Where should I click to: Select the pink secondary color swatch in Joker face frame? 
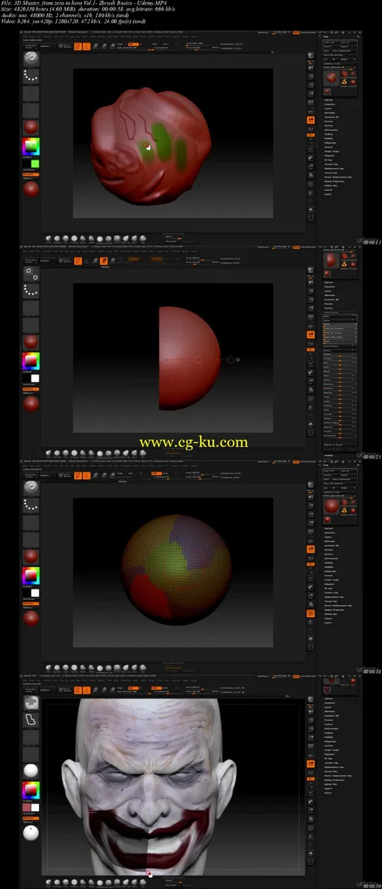pos(27,807)
